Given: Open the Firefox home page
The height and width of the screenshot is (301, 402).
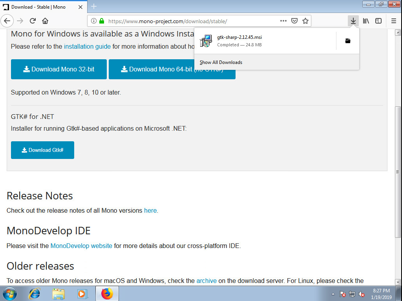Looking at the screenshot, I should (x=45, y=21).
